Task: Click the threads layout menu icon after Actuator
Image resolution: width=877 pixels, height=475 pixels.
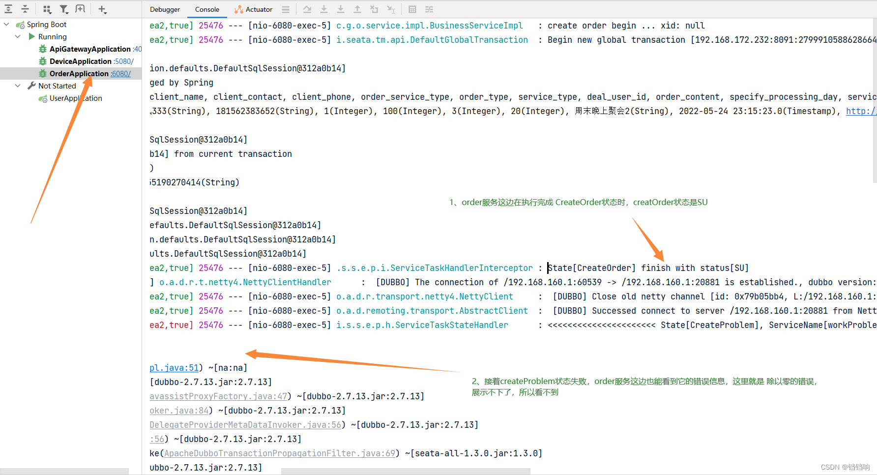Action: tap(286, 9)
